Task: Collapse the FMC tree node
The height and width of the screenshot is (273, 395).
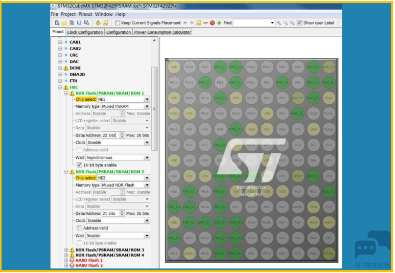Action: [x=60, y=87]
